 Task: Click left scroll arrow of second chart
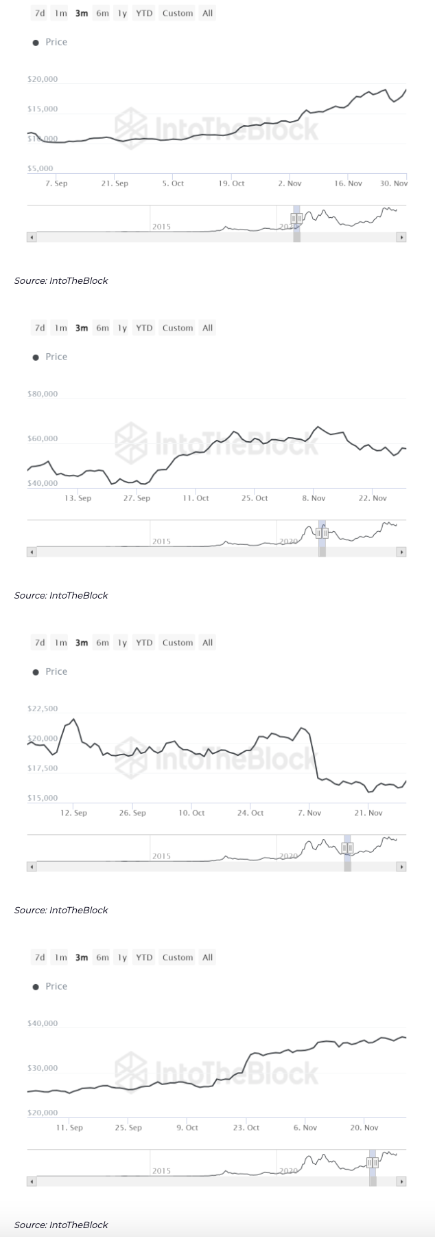(x=31, y=552)
